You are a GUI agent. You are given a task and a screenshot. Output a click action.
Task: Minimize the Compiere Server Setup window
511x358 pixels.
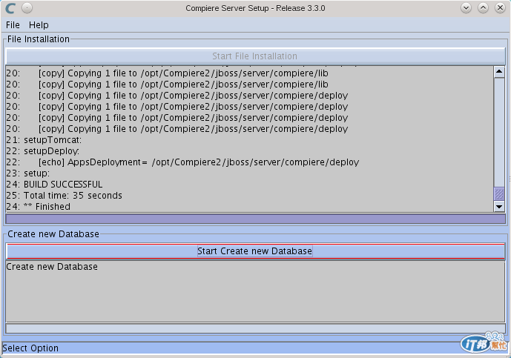(x=466, y=8)
